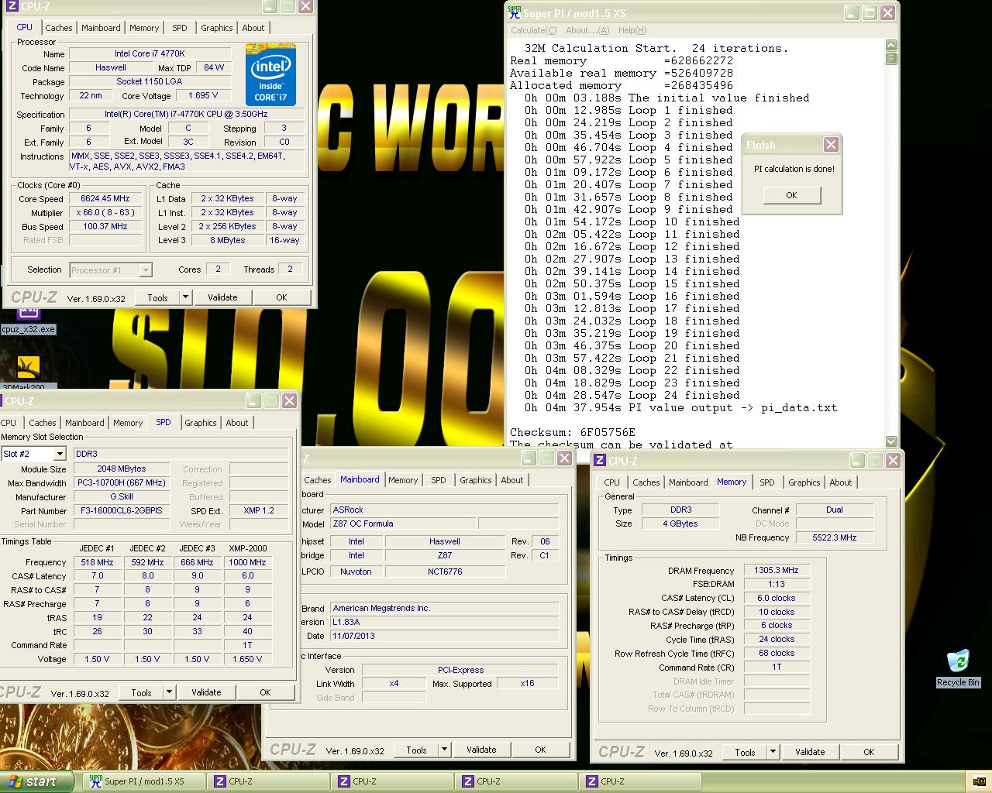The width and height of the screenshot is (992, 793).
Task: Click Part Number F3-16000CL6-2GBPIS field
Action: click(x=122, y=511)
